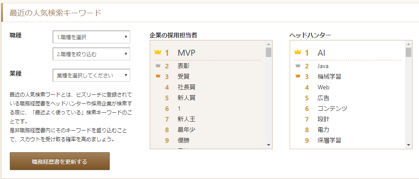The height and width of the screenshot is (179, 419).
Task: Click the bronze crown icon beside 受賞
Action: (x=158, y=76)
